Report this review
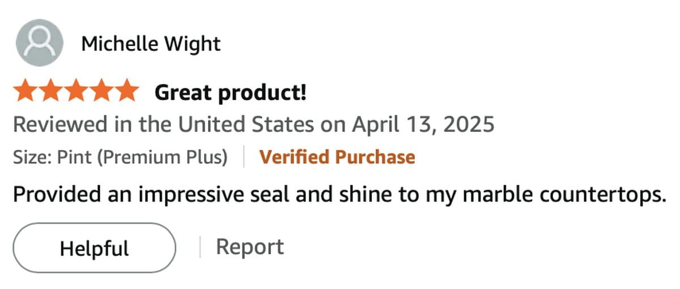The width and height of the screenshot is (680, 289). (250, 247)
